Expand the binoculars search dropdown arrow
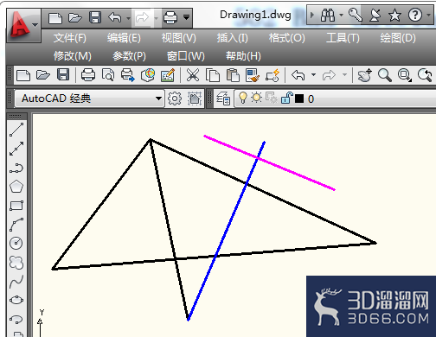 (x=341, y=15)
